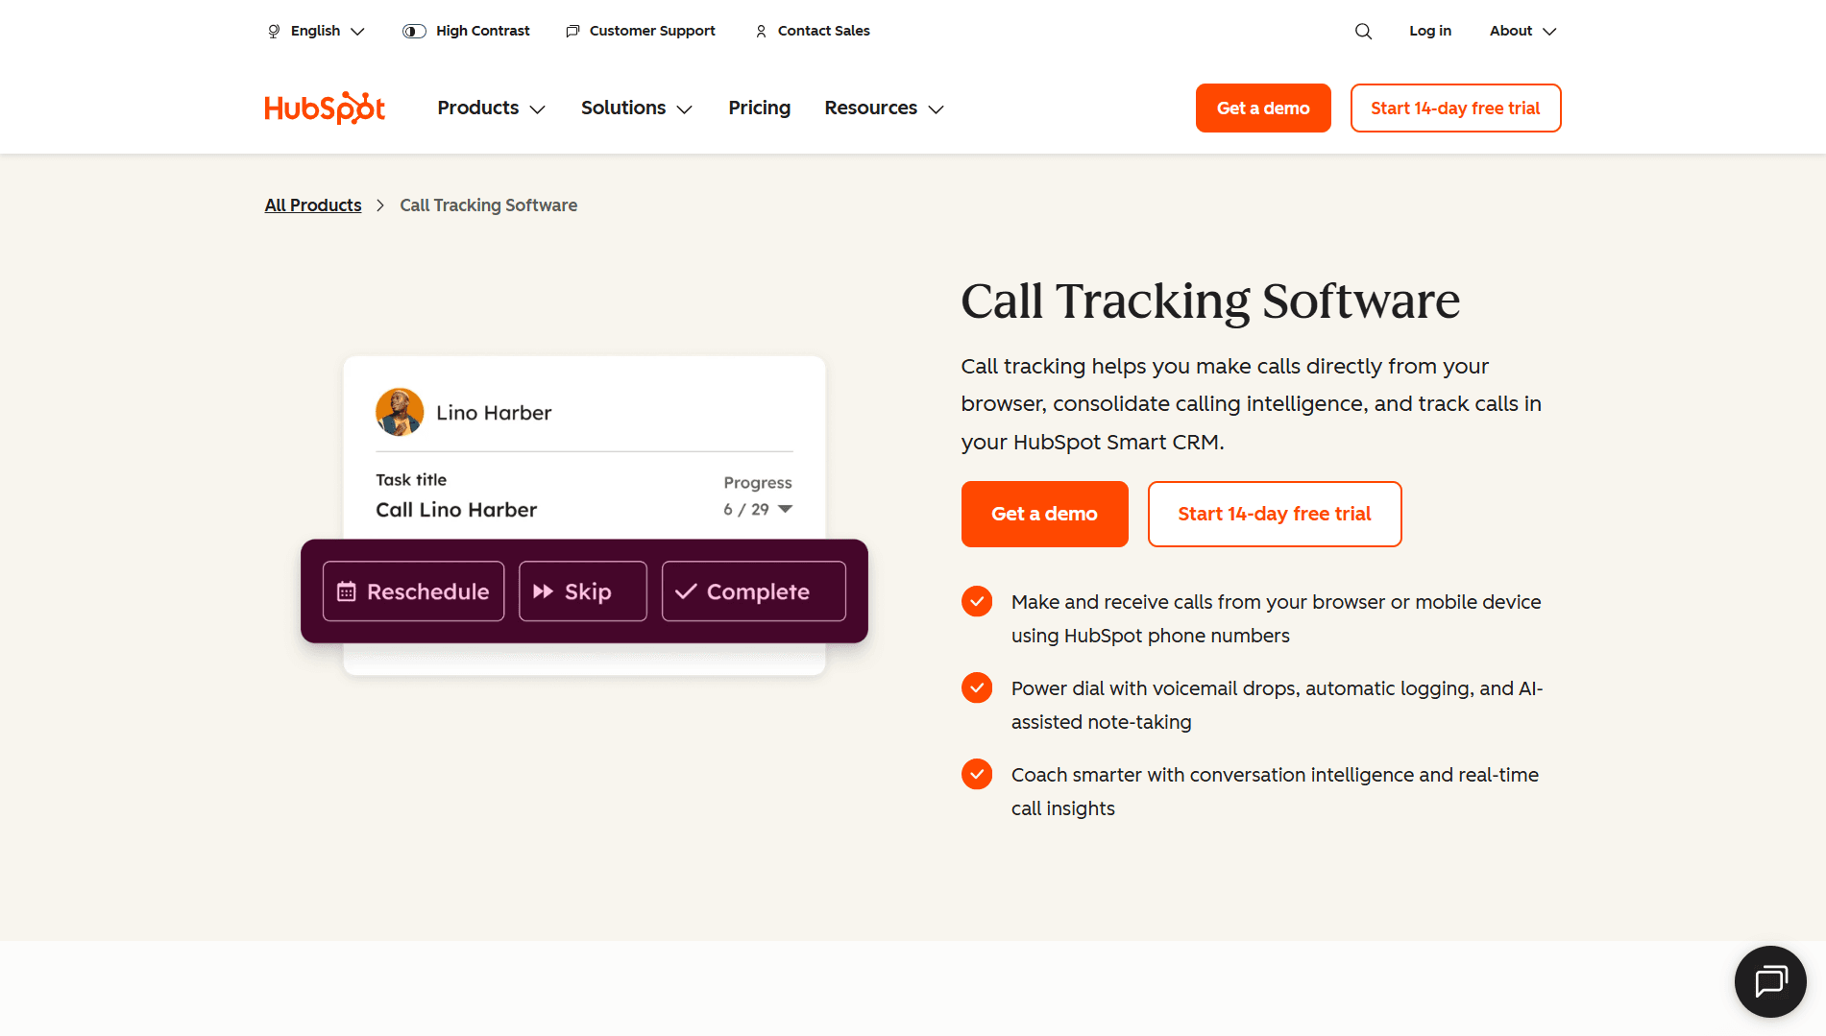Expand the Resources menu
Viewport: 1826px width, 1036px height.
pyautogui.click(x=885, y=108)
